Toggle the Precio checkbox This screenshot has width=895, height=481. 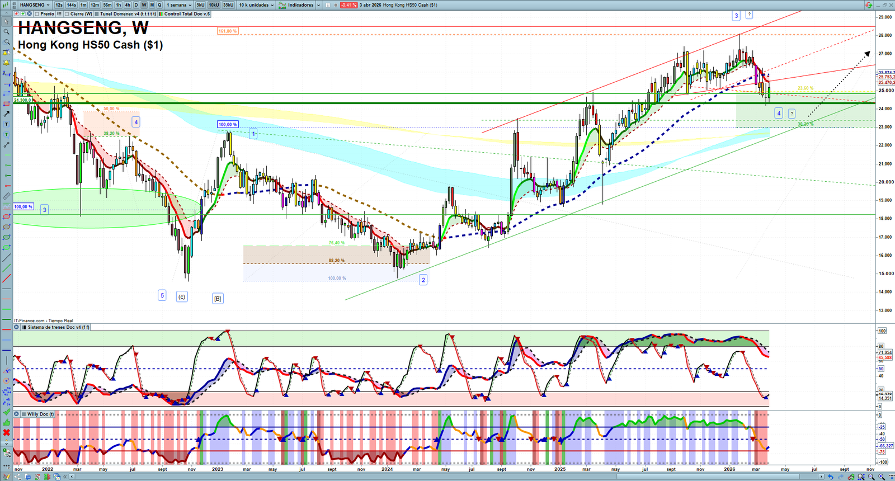tap(37, 14)
